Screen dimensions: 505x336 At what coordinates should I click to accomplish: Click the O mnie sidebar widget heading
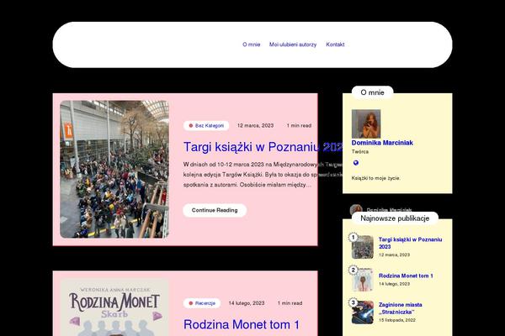(x=372, y=92)
